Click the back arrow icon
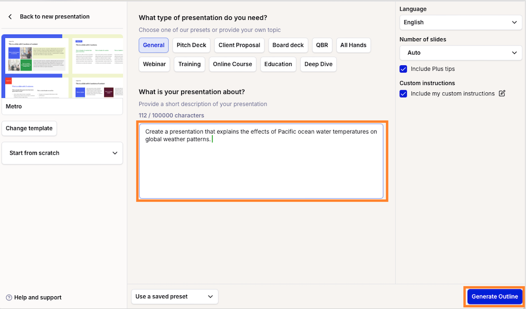The width and height of the screenshot is (526, 309). point(10,17)
